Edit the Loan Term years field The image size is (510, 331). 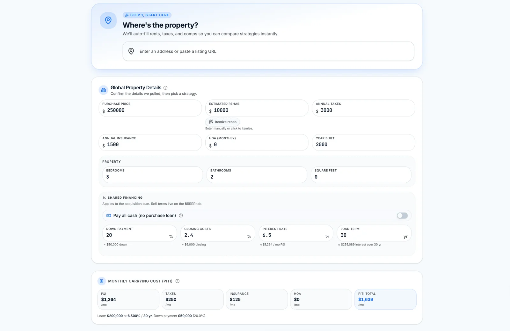(x=374, y=233)
